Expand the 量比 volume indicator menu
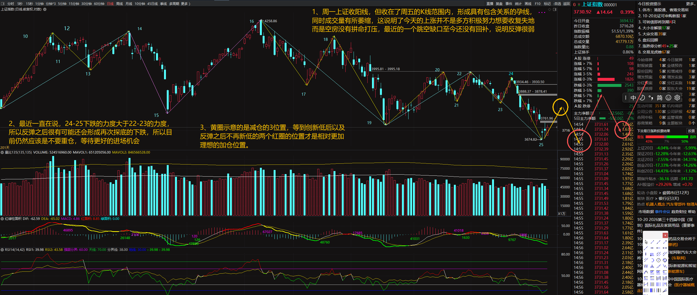Viewport: 697px width, 295px height. pos(2,152)
